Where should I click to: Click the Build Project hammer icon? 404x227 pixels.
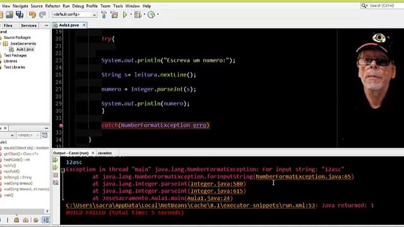click(x=104, y=15)
